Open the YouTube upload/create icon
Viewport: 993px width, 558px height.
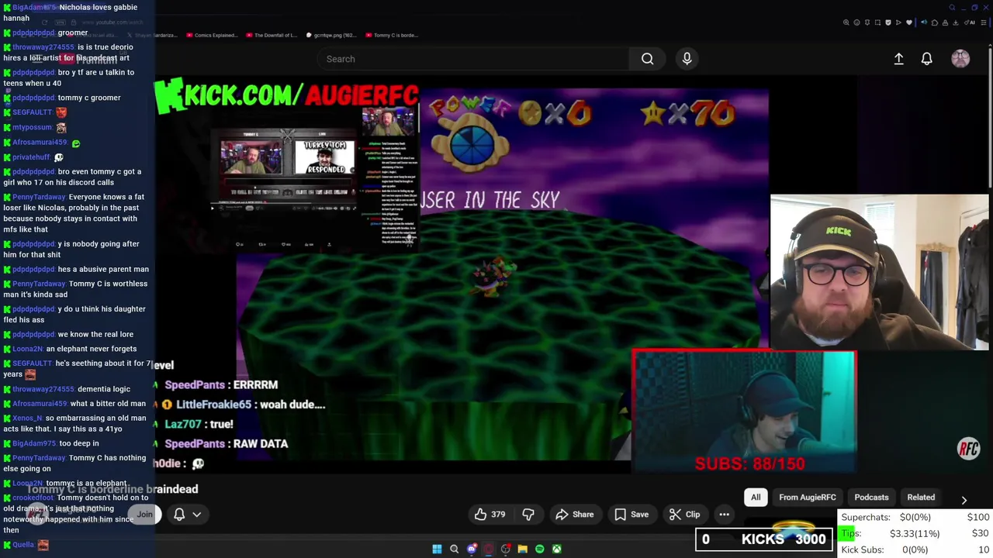[x=898, y=59]
